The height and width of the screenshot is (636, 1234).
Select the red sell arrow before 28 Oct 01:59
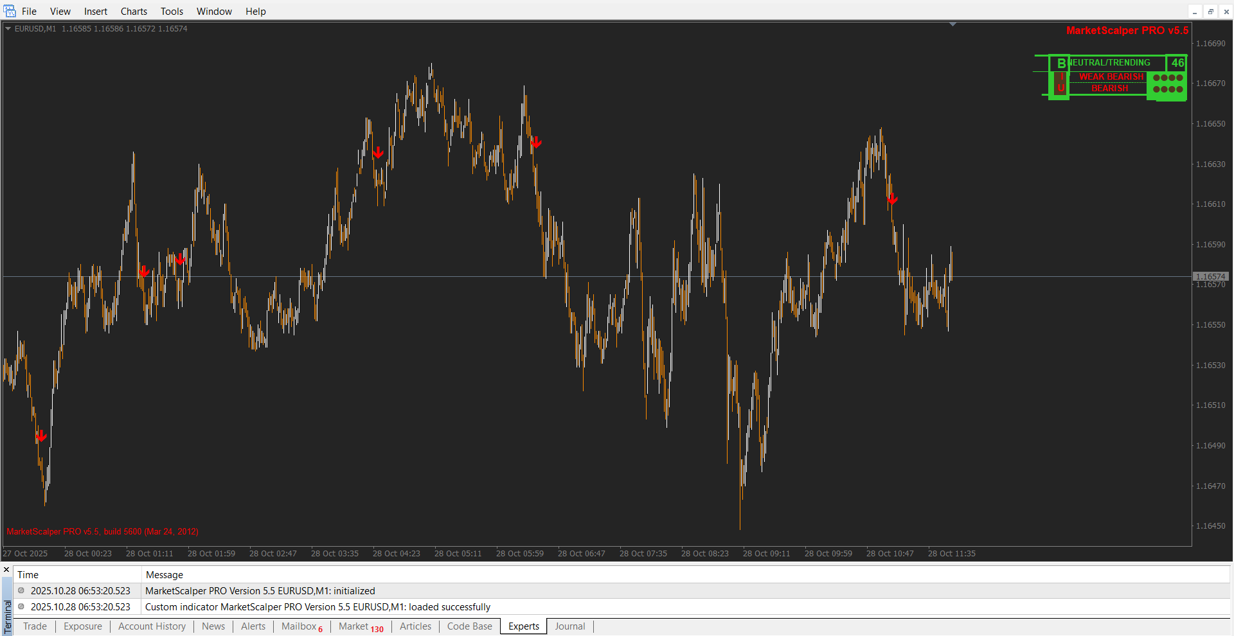180,259
